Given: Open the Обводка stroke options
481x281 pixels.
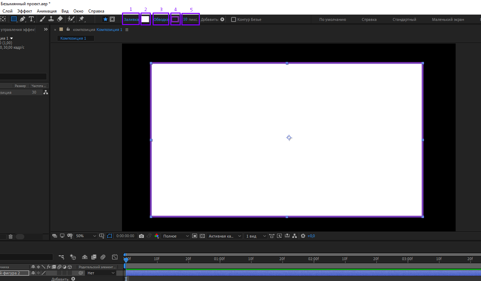Looking at the screenshot, I should pos(161,19).
